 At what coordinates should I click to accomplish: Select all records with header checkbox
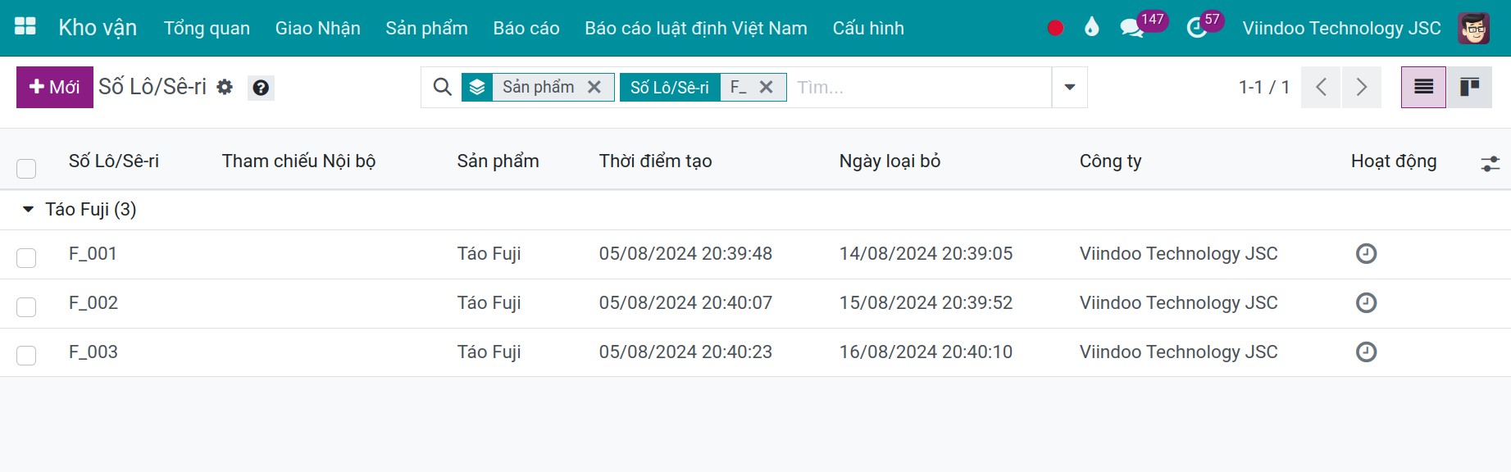pyautogui.click(x=26, y=169)
